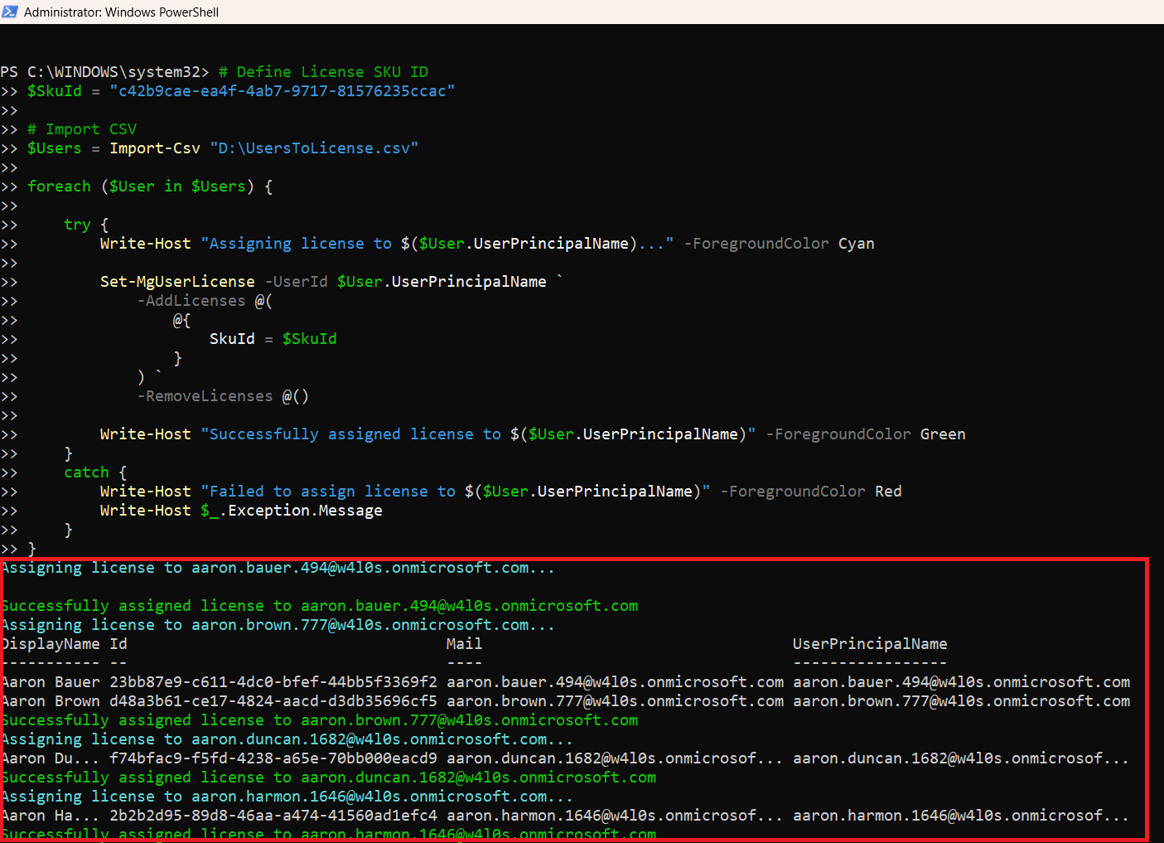Click Aaron Brown's Id GUID in the table
1164x843 pixels.
click(x=273, y=701)
